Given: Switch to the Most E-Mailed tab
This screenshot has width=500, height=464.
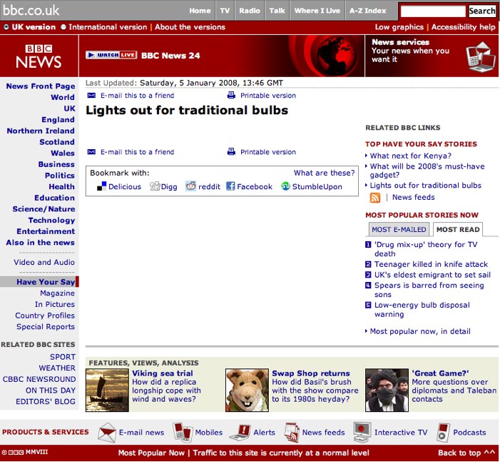Looking at the screenshot, I should [399, 229].
